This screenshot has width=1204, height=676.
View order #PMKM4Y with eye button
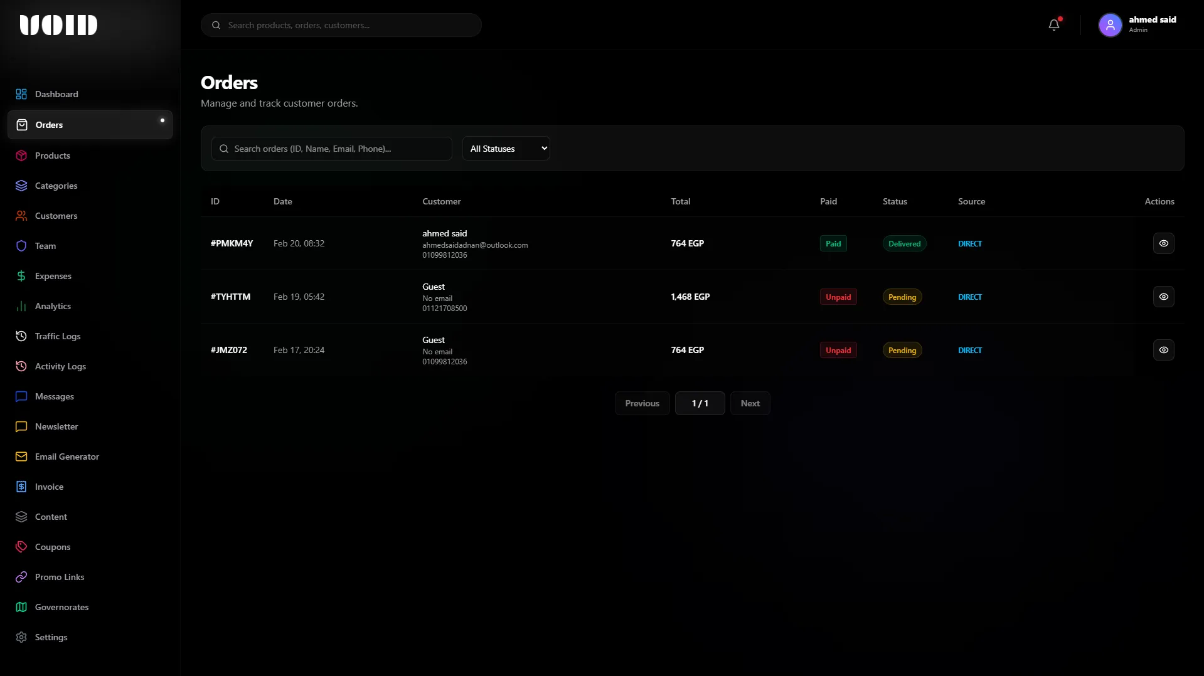tap(1163, 243)
